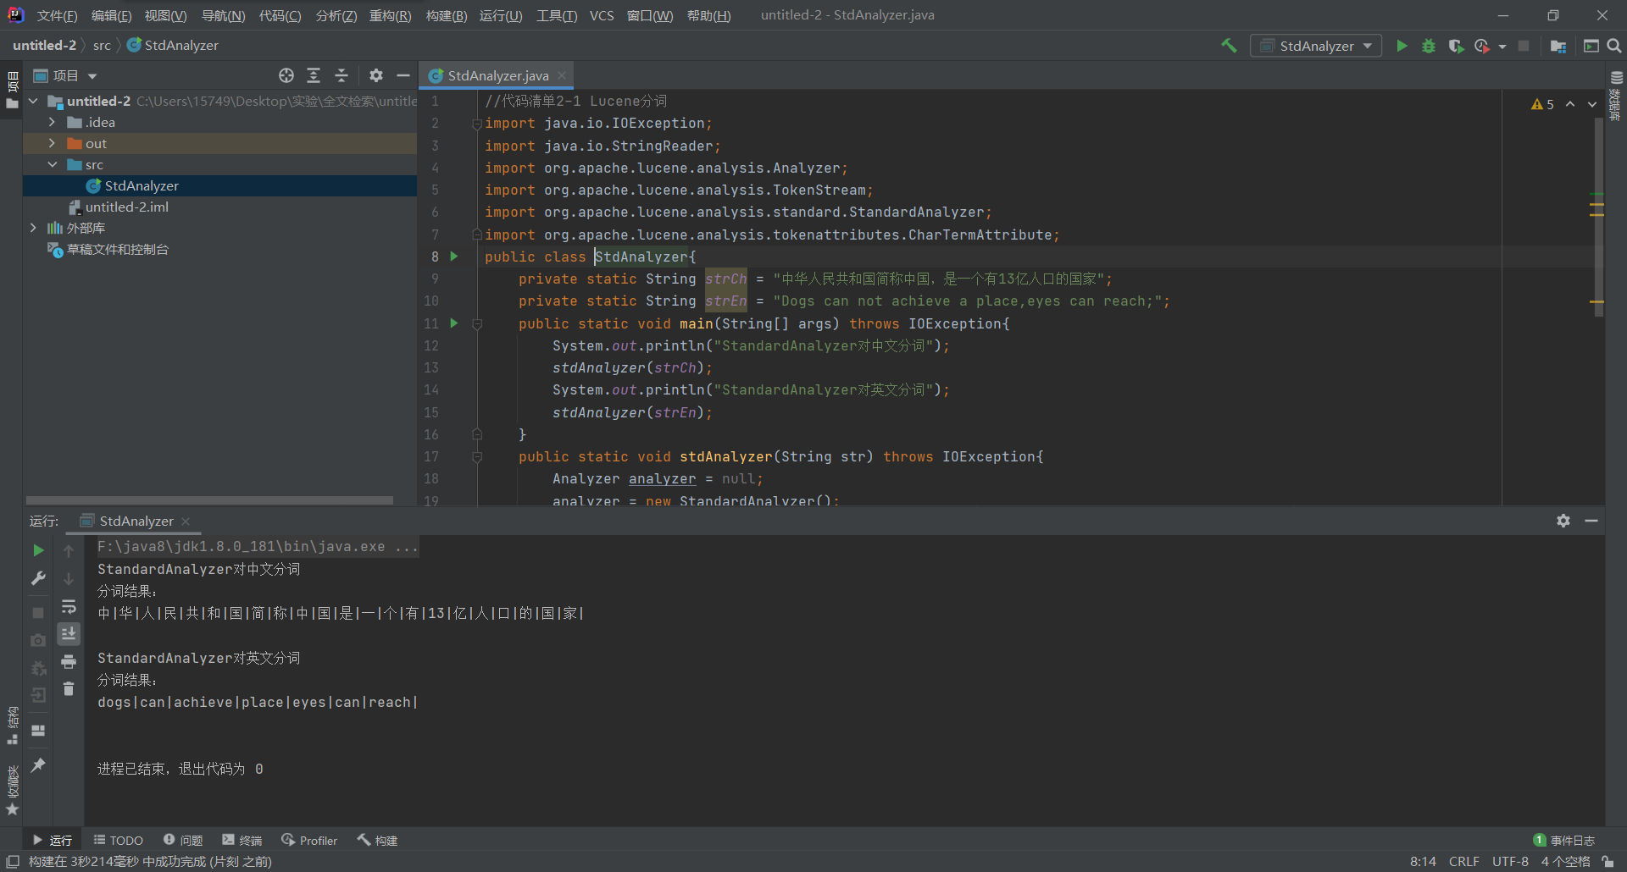Click locate file target icon in project panel

coord(286,76)
